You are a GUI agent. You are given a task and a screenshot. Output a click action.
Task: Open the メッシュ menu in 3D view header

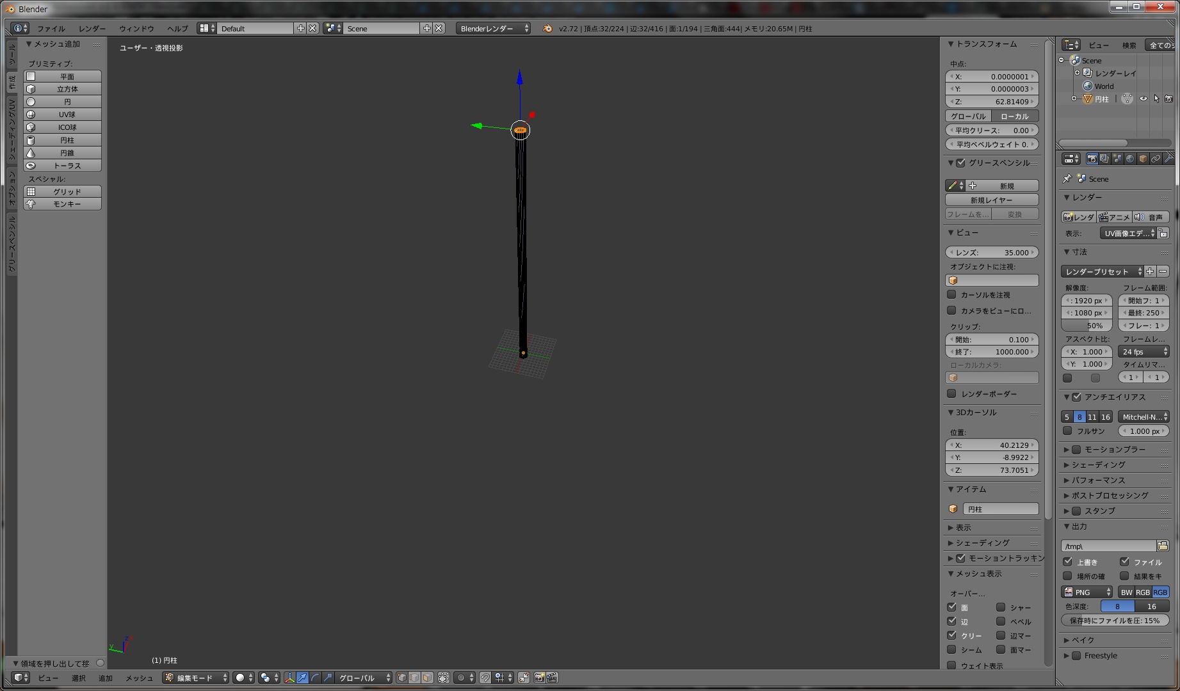(x=139, y=678)
